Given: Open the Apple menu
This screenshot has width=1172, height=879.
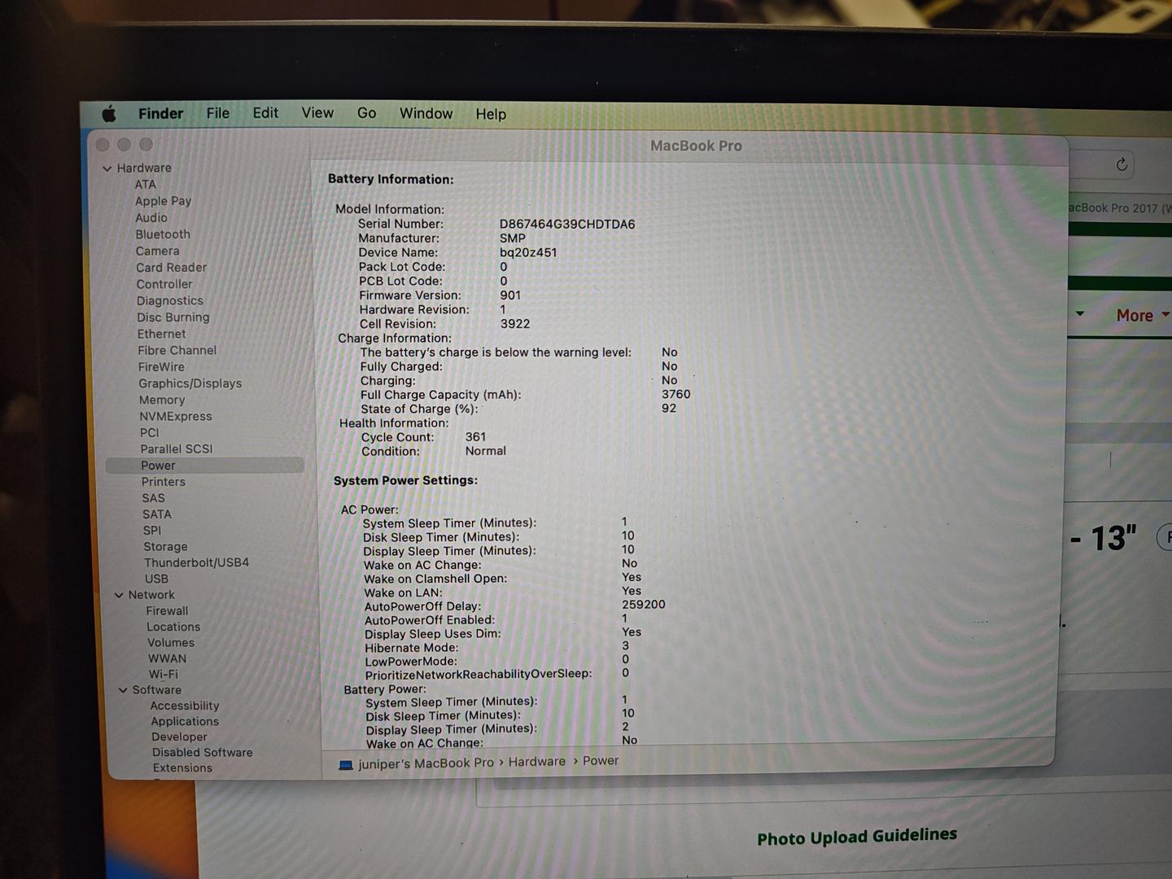Looking at the screenshot, I should tap(109, 114).
